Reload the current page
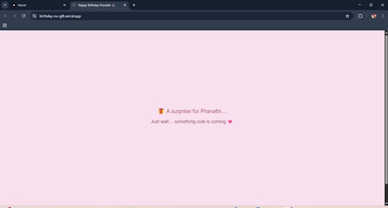 pos(23,16)
